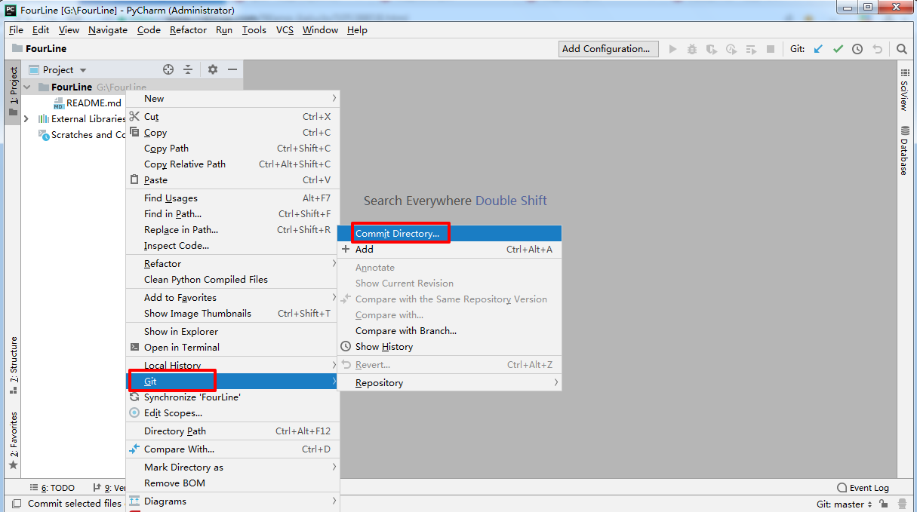
Task: Open the Event Log
Action: coord(863,488)
